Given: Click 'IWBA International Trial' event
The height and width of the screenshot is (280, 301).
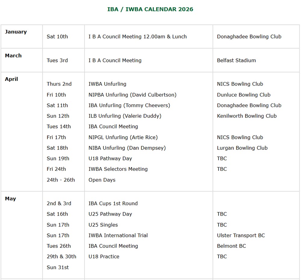Looking at the screenshot, I should 118,235.
